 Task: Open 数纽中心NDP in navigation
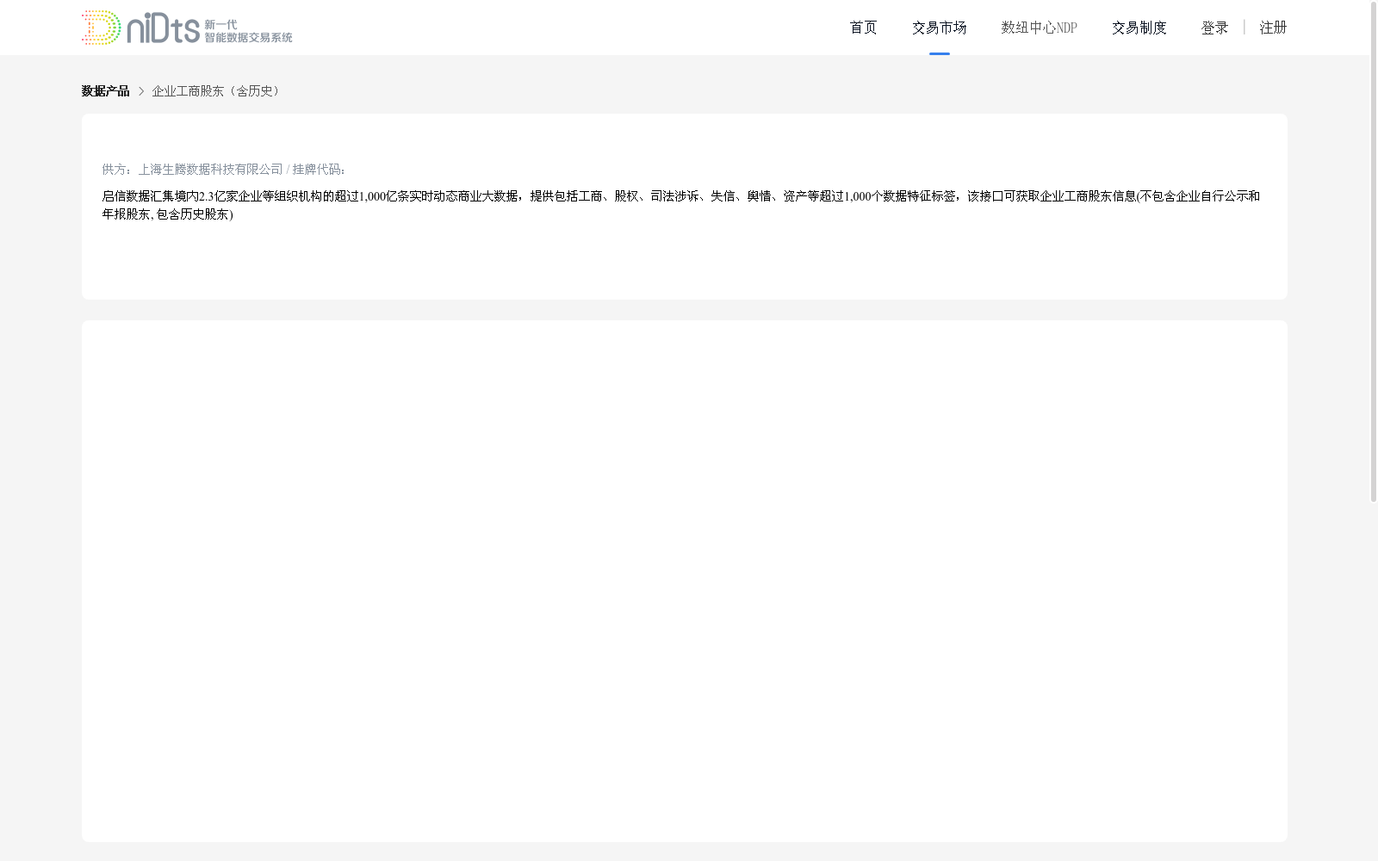pyautogui.click(x=1039, y=28)
